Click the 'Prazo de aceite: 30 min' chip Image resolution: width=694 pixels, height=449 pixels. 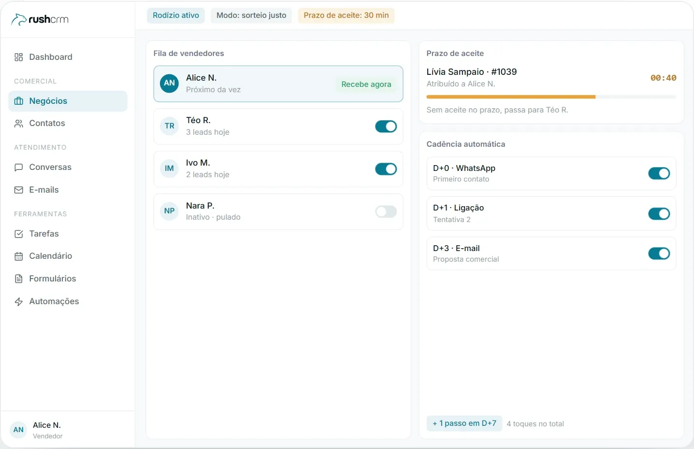point(346,15)
